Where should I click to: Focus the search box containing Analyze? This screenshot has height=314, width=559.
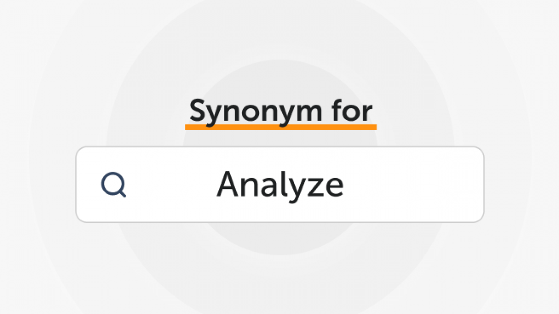coord(279,185)
